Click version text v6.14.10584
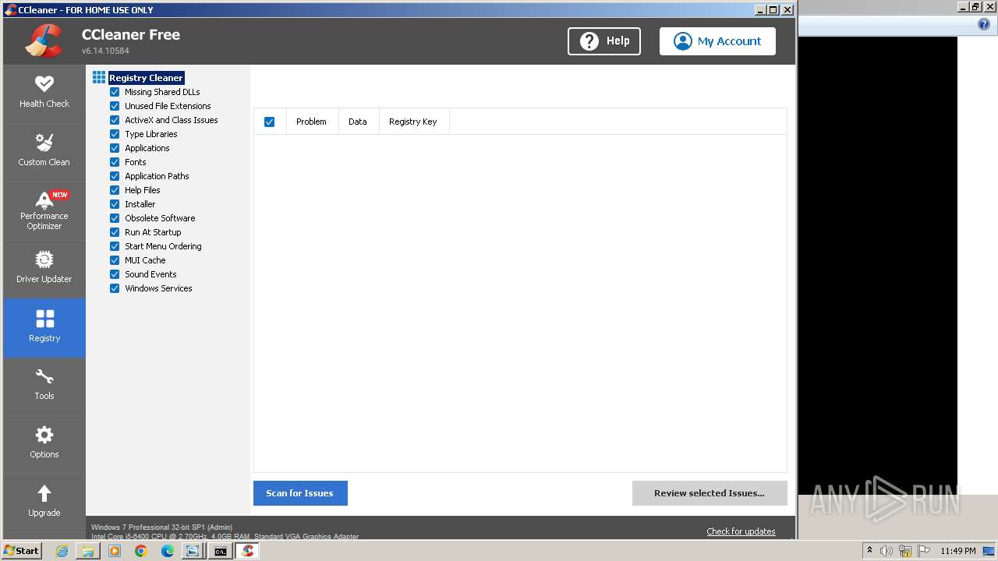Screen dimensions: 998x561 (x=105, y=51)
